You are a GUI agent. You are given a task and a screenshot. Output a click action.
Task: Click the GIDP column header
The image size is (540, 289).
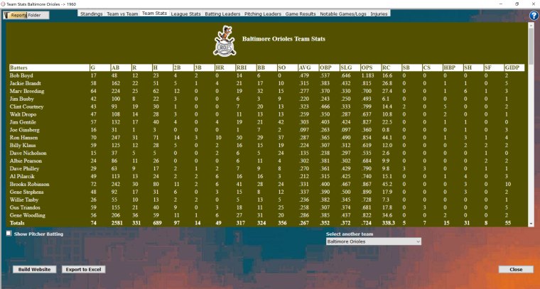pyautogui.click(x=514, y=67)
